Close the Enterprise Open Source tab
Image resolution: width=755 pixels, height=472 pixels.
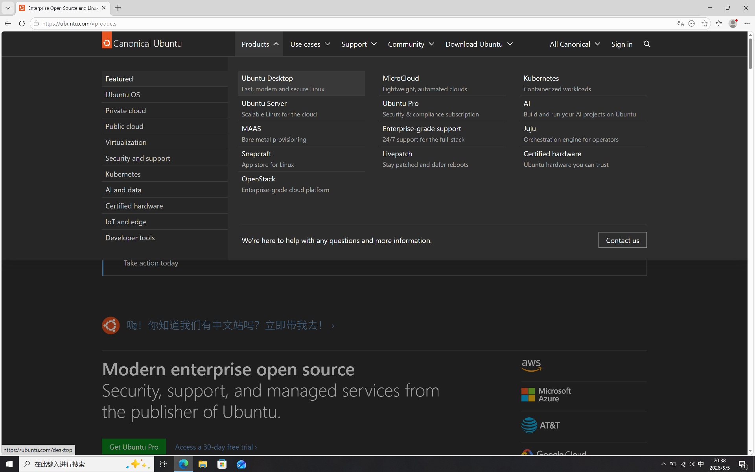[x=103, y=8]
